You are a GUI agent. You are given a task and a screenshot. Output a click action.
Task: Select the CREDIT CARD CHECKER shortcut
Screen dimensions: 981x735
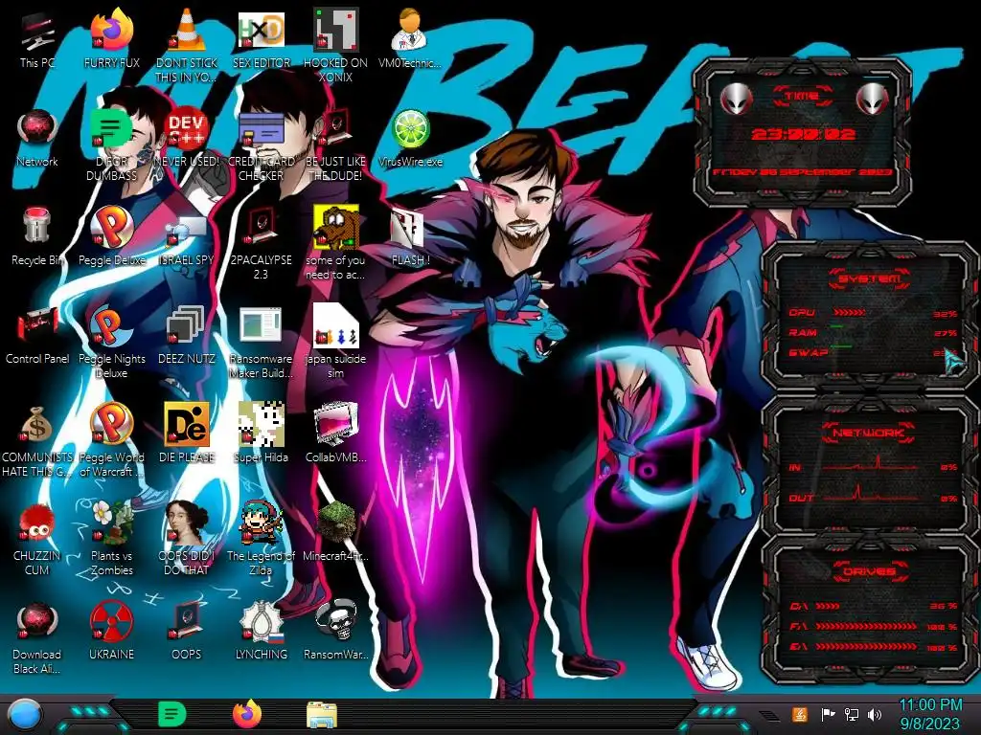pos(261,129)
